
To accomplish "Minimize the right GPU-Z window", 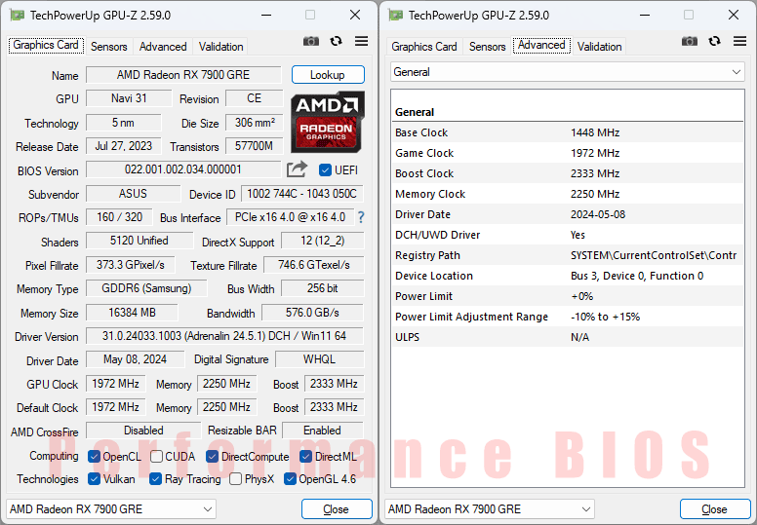I will click(x=645, y=16).
